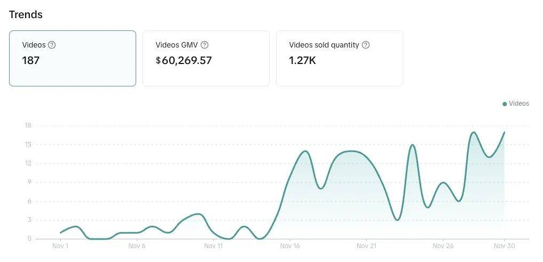Click the Nov 11 axis label
This screenshot has height=262, width=543.
click(213, 246)
